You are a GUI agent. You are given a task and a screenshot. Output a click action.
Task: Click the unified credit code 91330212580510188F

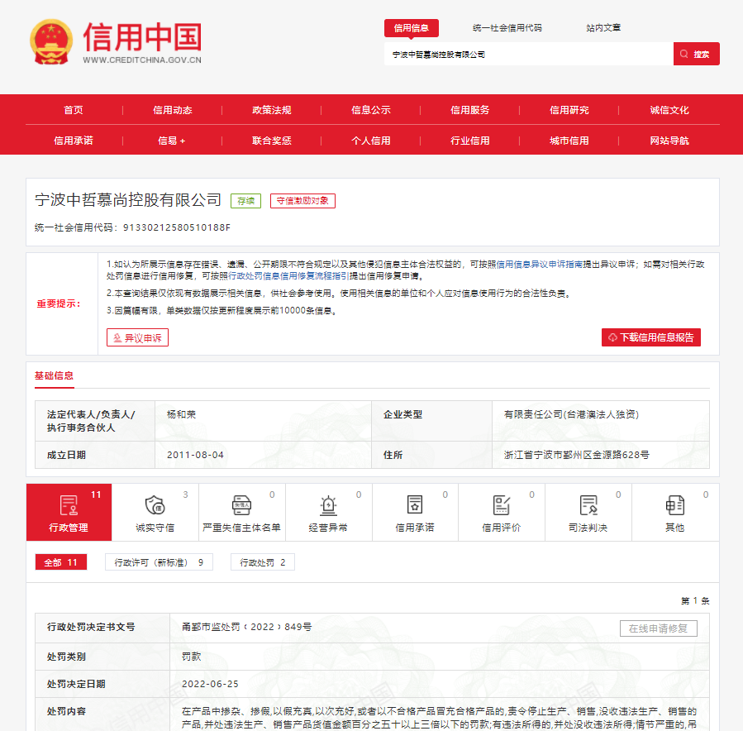177,227
